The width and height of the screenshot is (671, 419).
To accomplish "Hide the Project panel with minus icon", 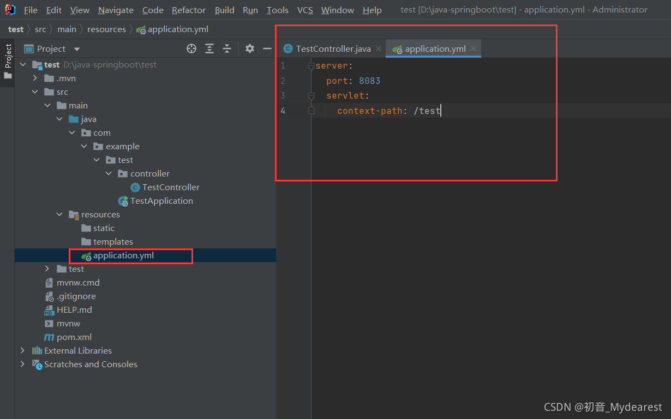I will pos(267,49).
